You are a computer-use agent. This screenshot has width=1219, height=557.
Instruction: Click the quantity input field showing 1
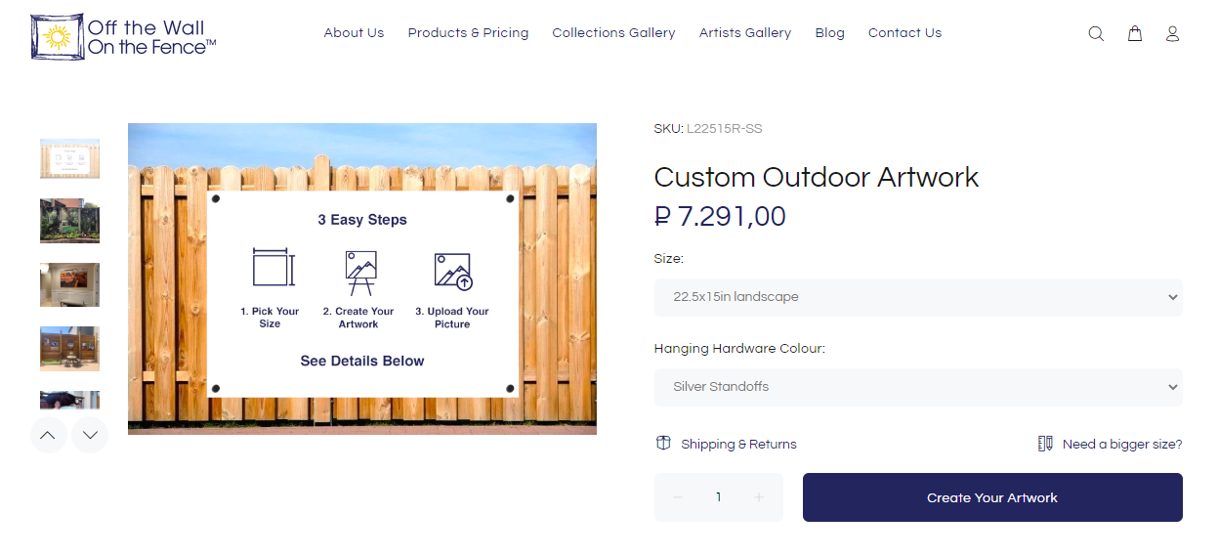(x=719, y=497)
